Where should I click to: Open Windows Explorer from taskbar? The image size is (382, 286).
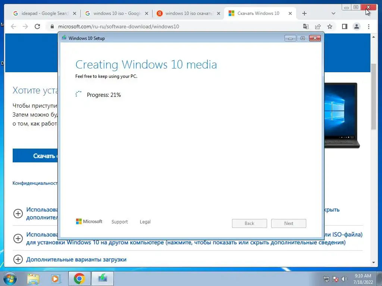(33, 279)
